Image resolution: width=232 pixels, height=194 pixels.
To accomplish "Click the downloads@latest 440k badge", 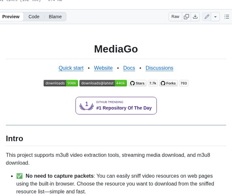I will coord(103,83).
